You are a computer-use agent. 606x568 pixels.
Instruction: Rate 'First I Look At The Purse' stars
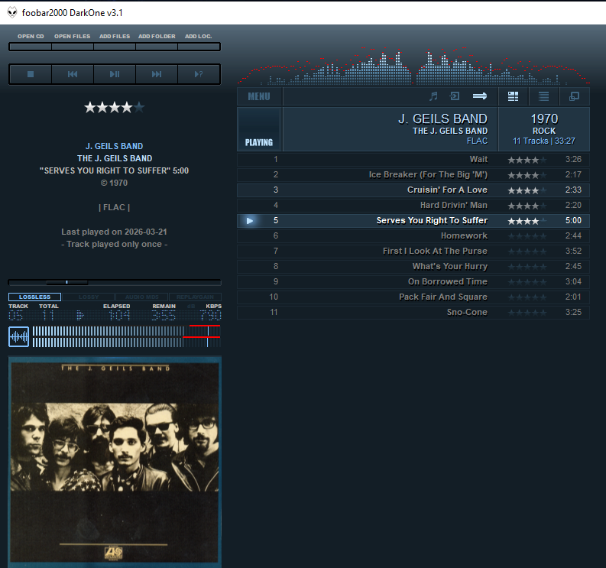pos(527,252)
